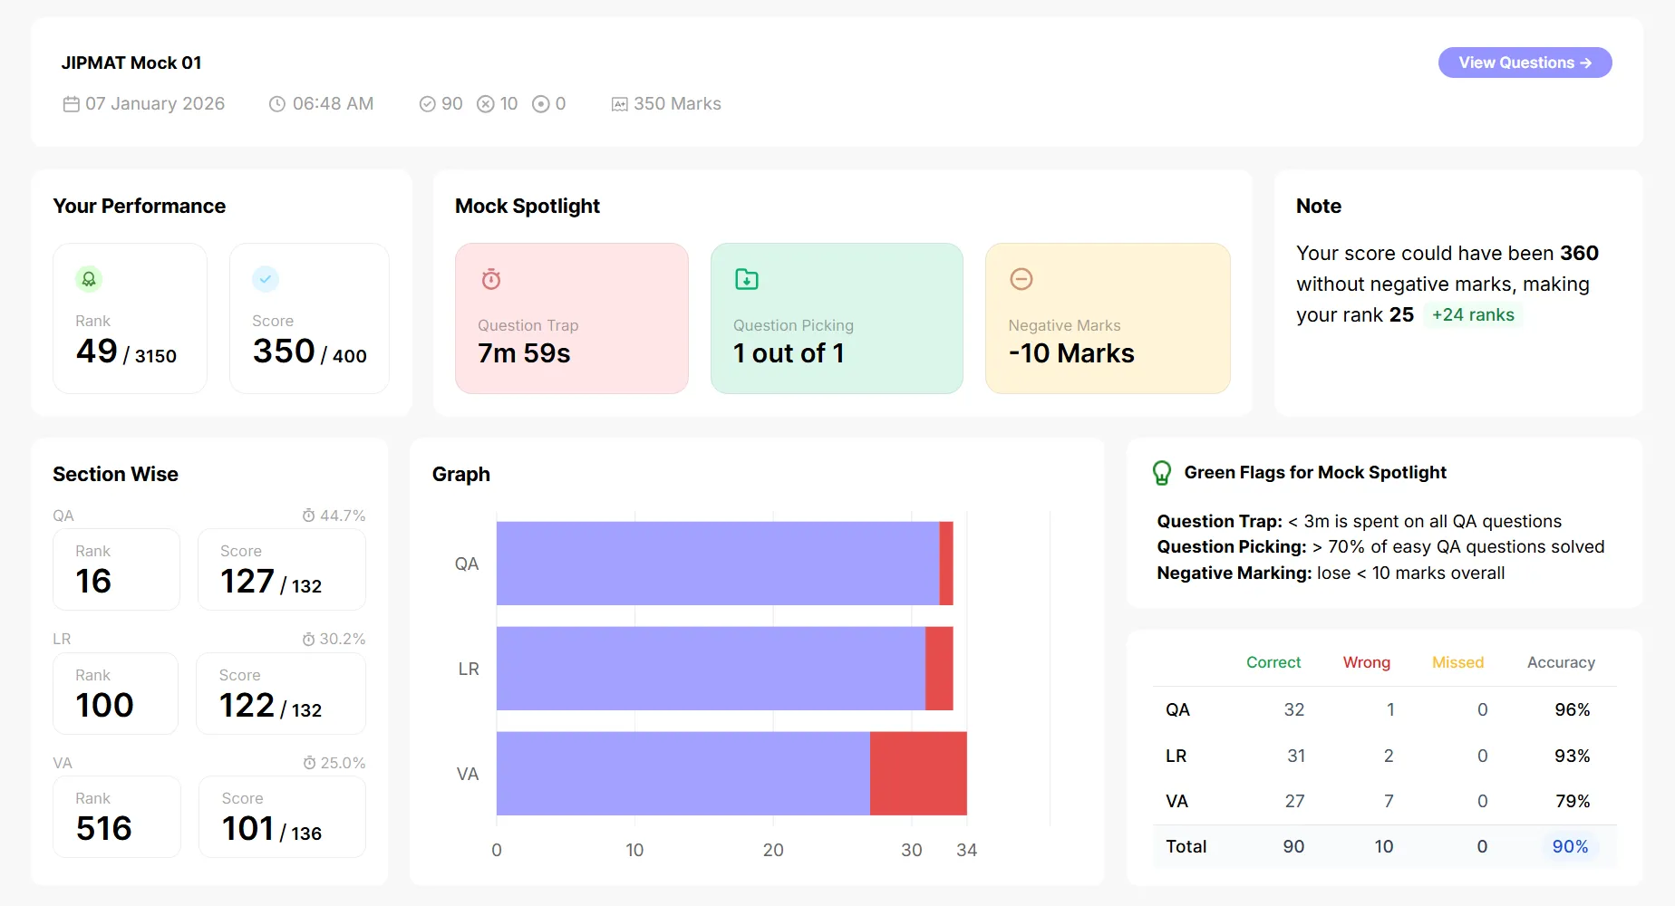
Task: Click the clock icon beside 06:48 AM
Action: (x=277, y=104)
